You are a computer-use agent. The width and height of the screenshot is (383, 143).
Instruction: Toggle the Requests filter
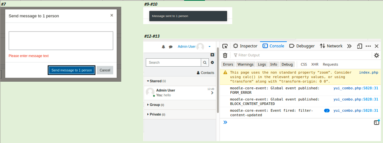(330, 64)
